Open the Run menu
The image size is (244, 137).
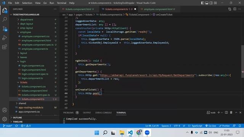[x=52, y=3]
